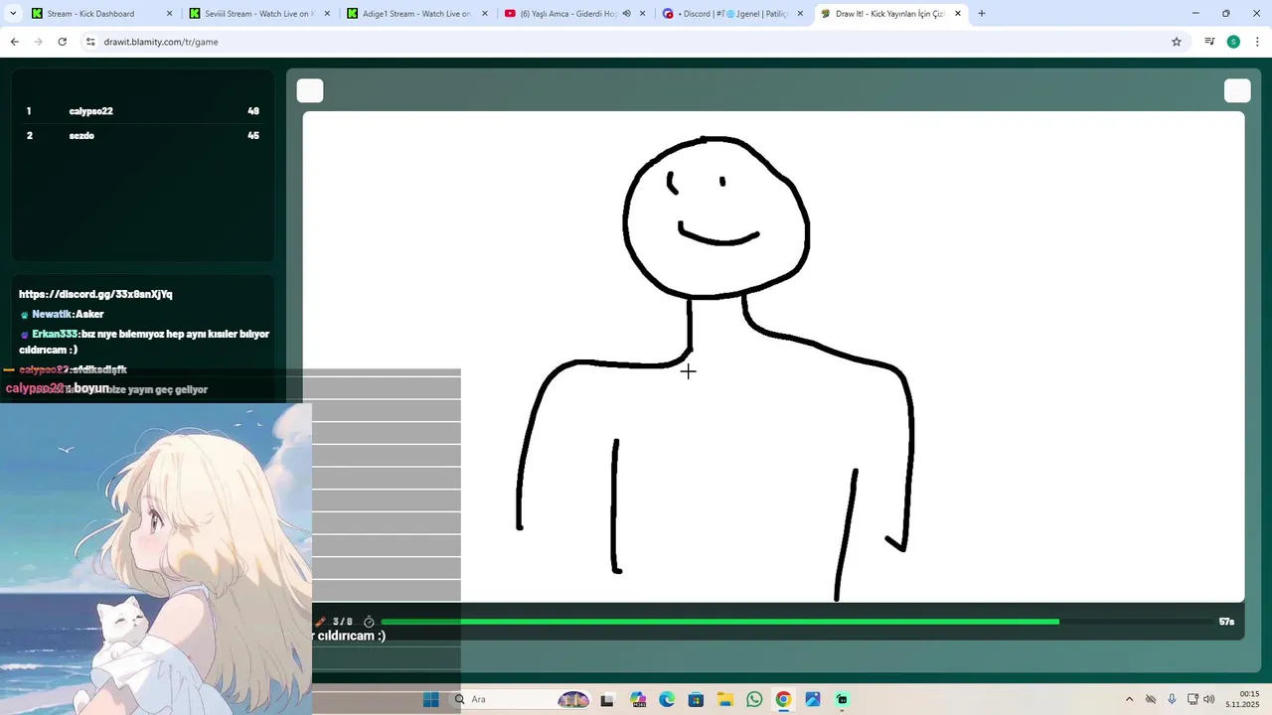Open the tab search dropdown arrow

(13, 14)
